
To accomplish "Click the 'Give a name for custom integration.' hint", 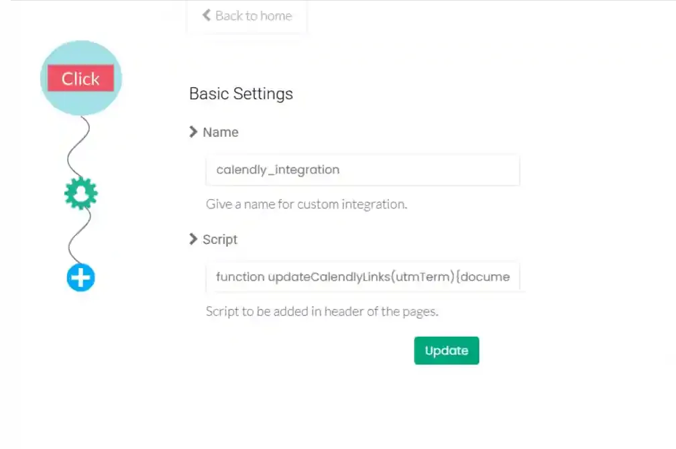I will (x=306, y=204).
